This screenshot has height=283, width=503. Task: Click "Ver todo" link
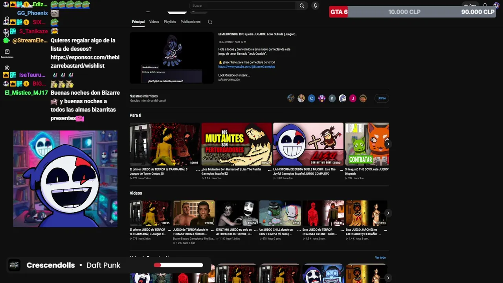[380, 258]
